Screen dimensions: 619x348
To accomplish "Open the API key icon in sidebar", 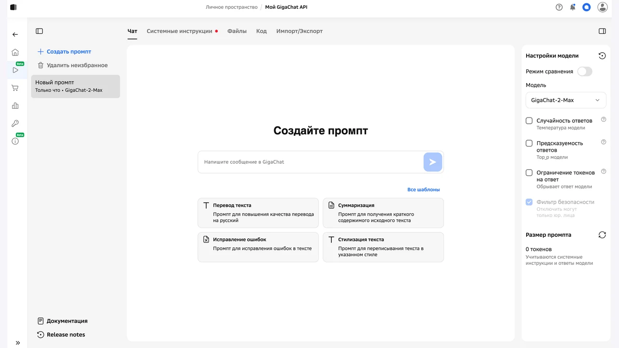I will (x=15, y=124).
